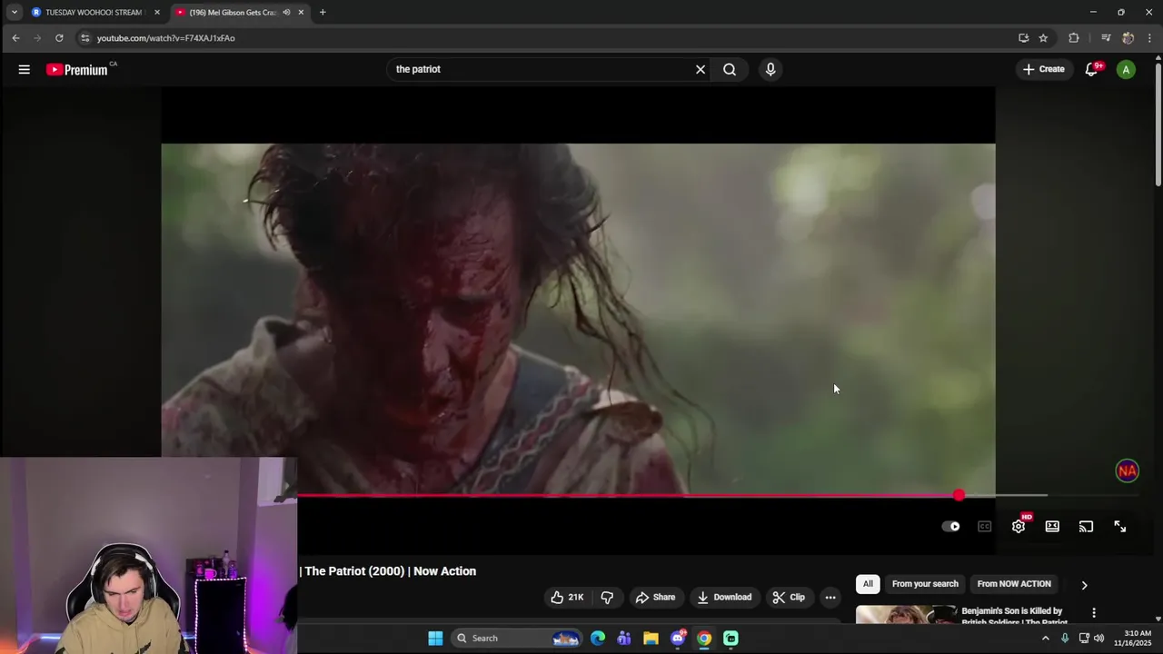Image resolution: width=1163 pixels, height=654 pixels.
Task: Select the From your search chip
Action: tap(925, 584)
